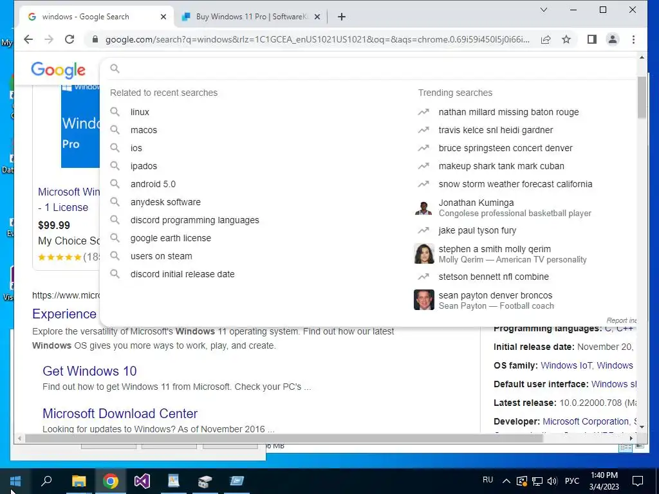Open the notification center icon
659x494 pixels.
click(638, 481)
